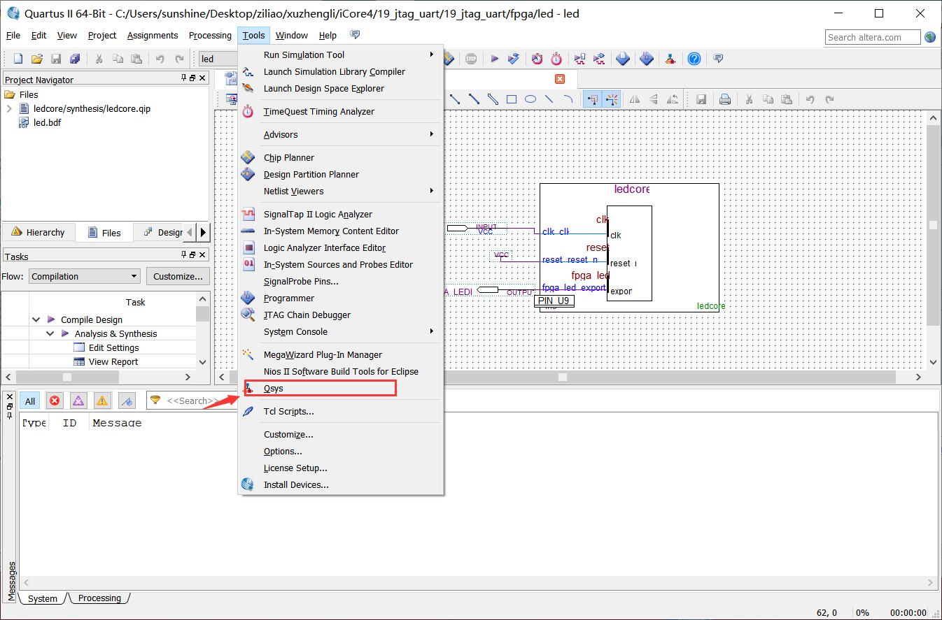Click the Open file folder icon
This screenshot has width=942, height=620.
click(37, 59)
